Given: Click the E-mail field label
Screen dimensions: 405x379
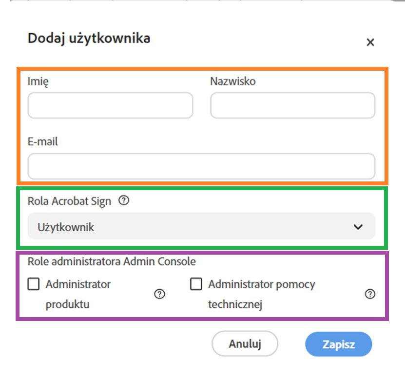Looking at the screenshot, I should 43,142.
